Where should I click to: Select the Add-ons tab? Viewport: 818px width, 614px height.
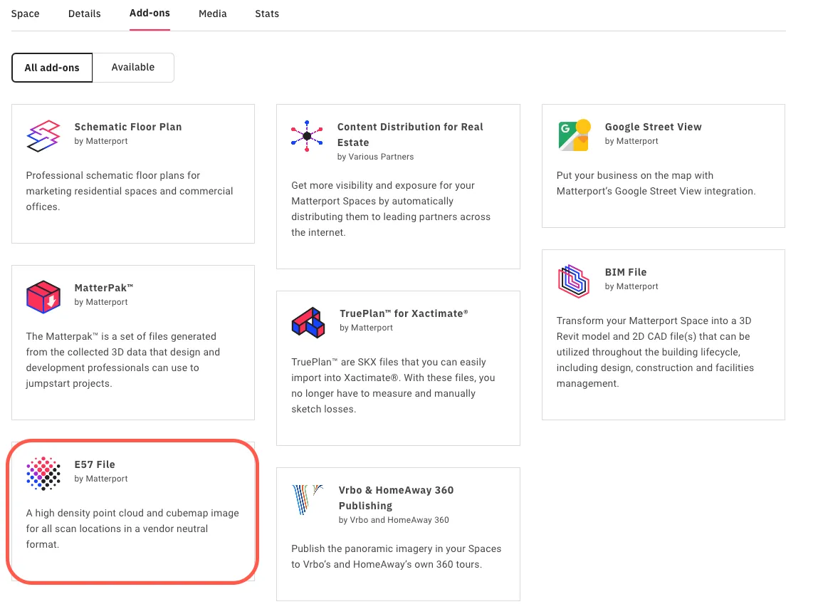150,13
